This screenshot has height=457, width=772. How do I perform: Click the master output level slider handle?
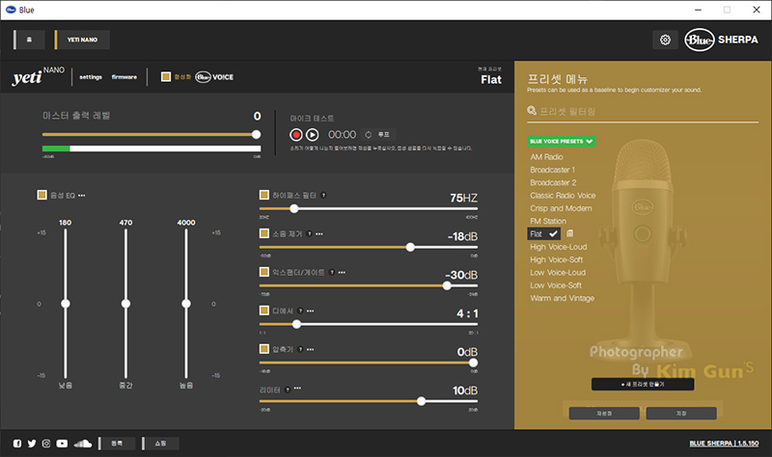(x=256, y=134)
